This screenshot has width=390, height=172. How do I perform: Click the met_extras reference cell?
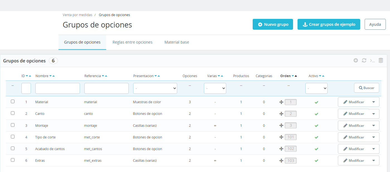93,161
